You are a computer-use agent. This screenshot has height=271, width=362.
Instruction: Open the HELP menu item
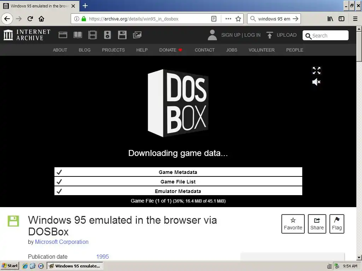[x=142, y=50]
